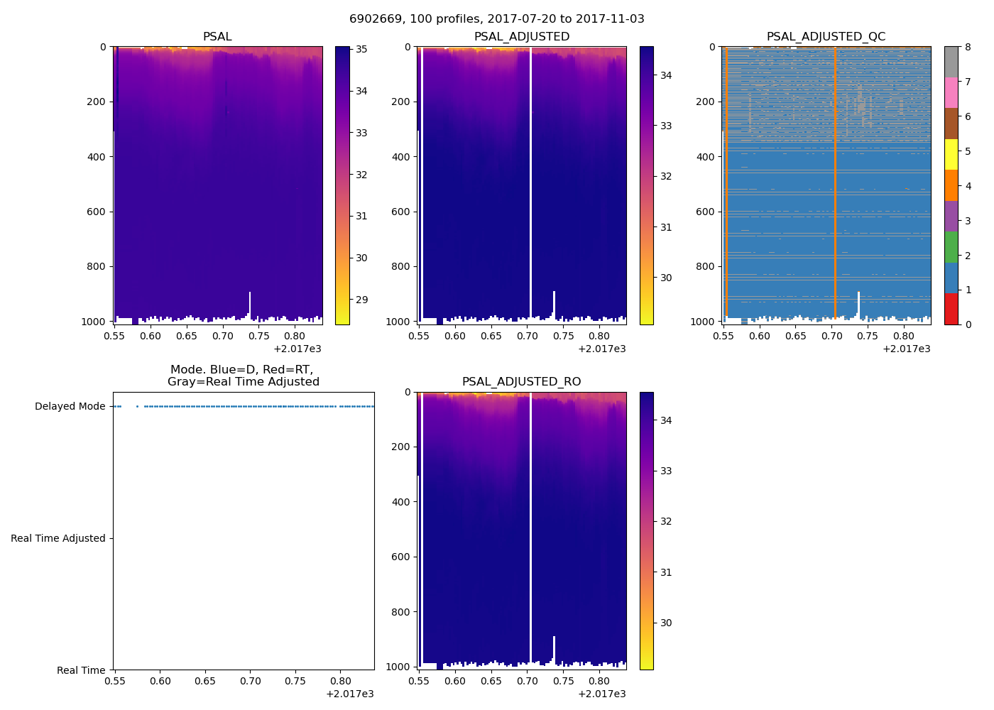Click the 'Real Time Adjusted' axis label

tap(58, 539)
